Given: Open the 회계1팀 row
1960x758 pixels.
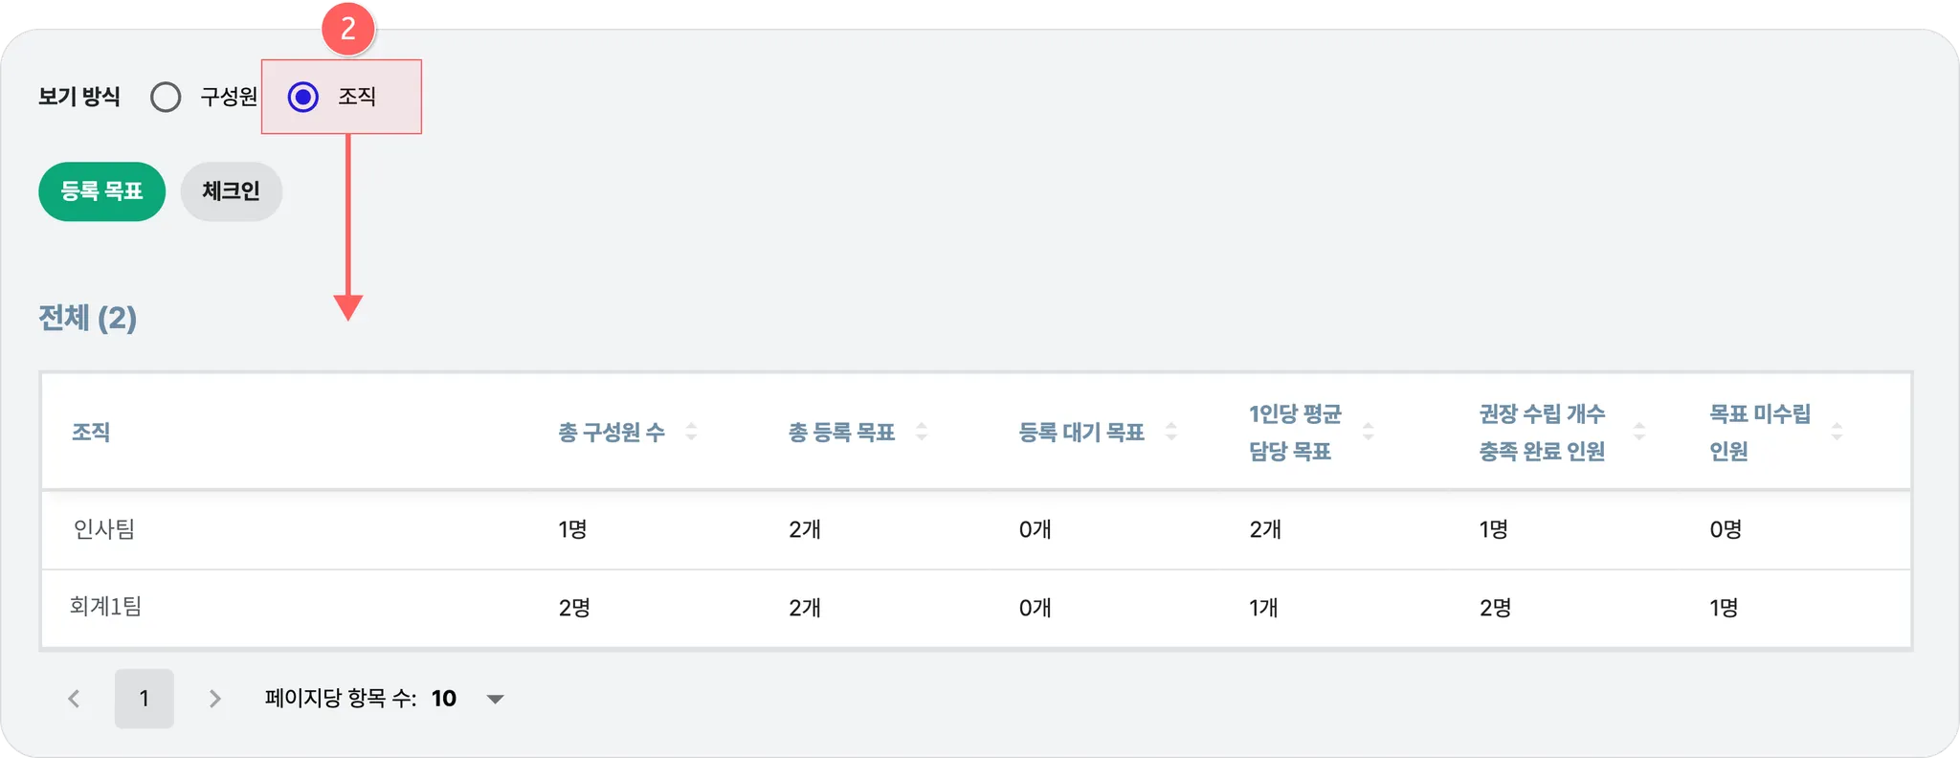Looking at the screenshot, I should (x=105, y=607).
